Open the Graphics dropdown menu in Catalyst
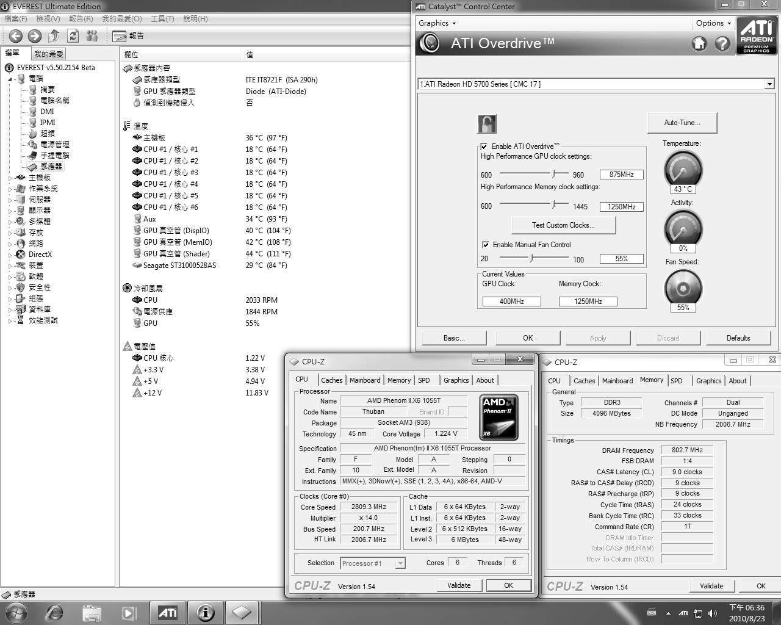 point(437,23)
